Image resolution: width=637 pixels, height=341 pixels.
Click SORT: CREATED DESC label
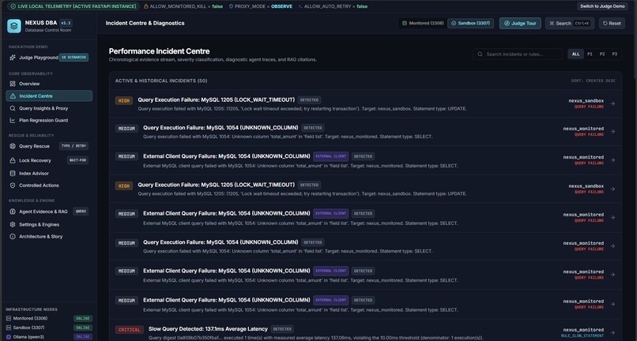593,81
